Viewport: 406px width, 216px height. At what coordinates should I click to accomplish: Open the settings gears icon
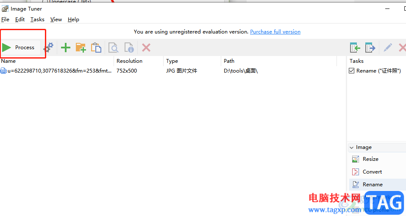click(x=48, y=48)
